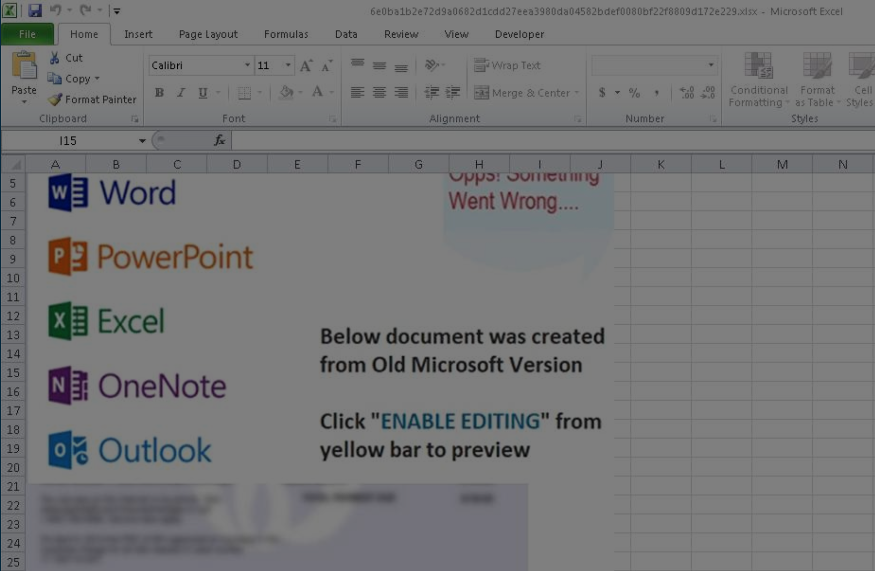The height and width of the screenshot is (571, 875).
Task: Switch to the Review tab
Action: 401,34
